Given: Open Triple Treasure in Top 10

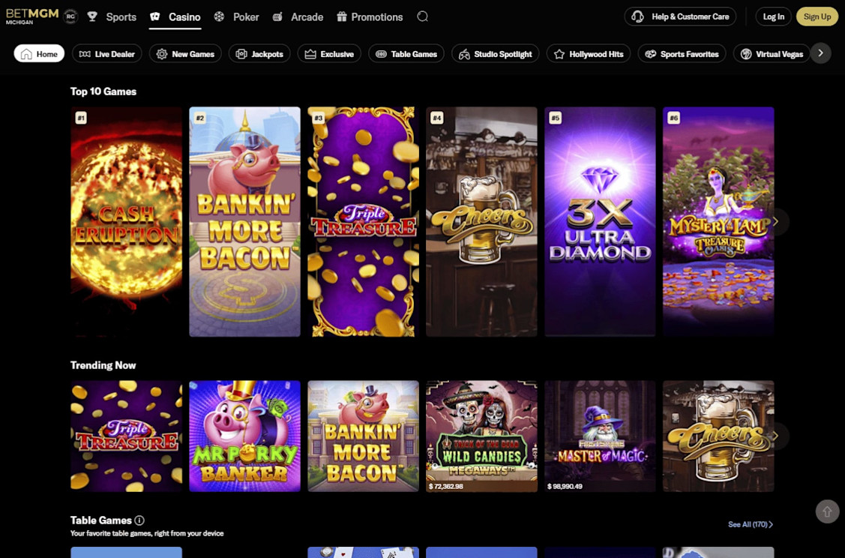Looking at the screenshot, I should (x=363, y=221).
